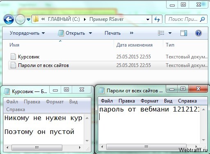This screenshot has height=154, width=210.
Task: Minimize the Пароли от всех сайтов window
Action: click(x=172, y=89)
